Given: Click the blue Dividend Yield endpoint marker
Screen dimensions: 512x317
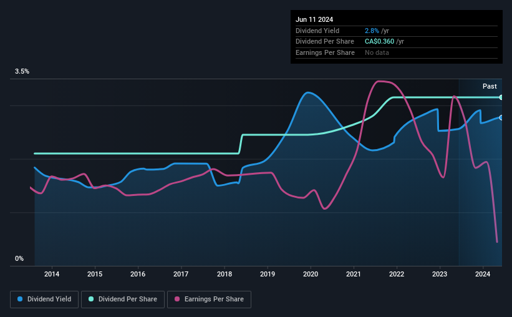Looking at the screenshot, I should point(501,118).
